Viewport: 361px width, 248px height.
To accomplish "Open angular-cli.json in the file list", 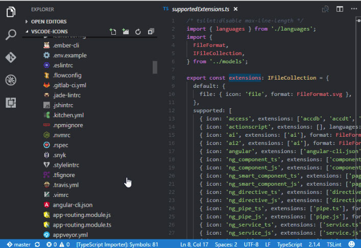I will [72, 205].
